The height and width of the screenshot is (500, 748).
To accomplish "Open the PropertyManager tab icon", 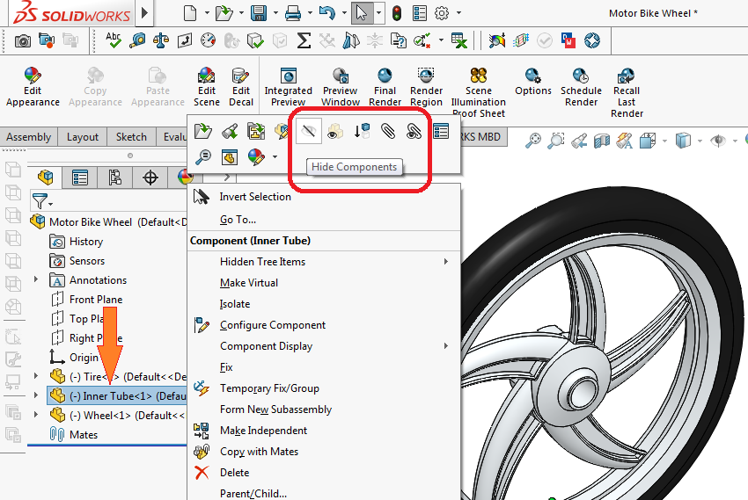I will (80, 178).
